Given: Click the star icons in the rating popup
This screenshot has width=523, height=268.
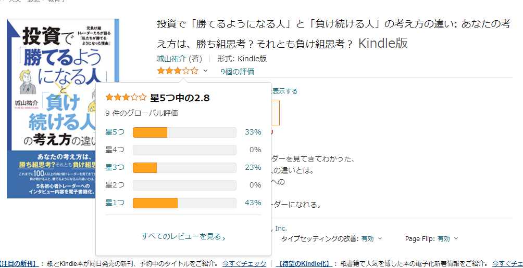Looking at the screenshot, I should click(126, 97).
